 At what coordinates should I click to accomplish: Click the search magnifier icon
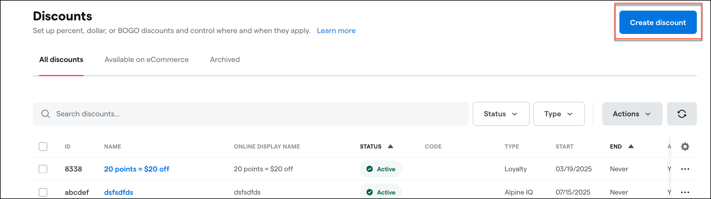(46, 114)
